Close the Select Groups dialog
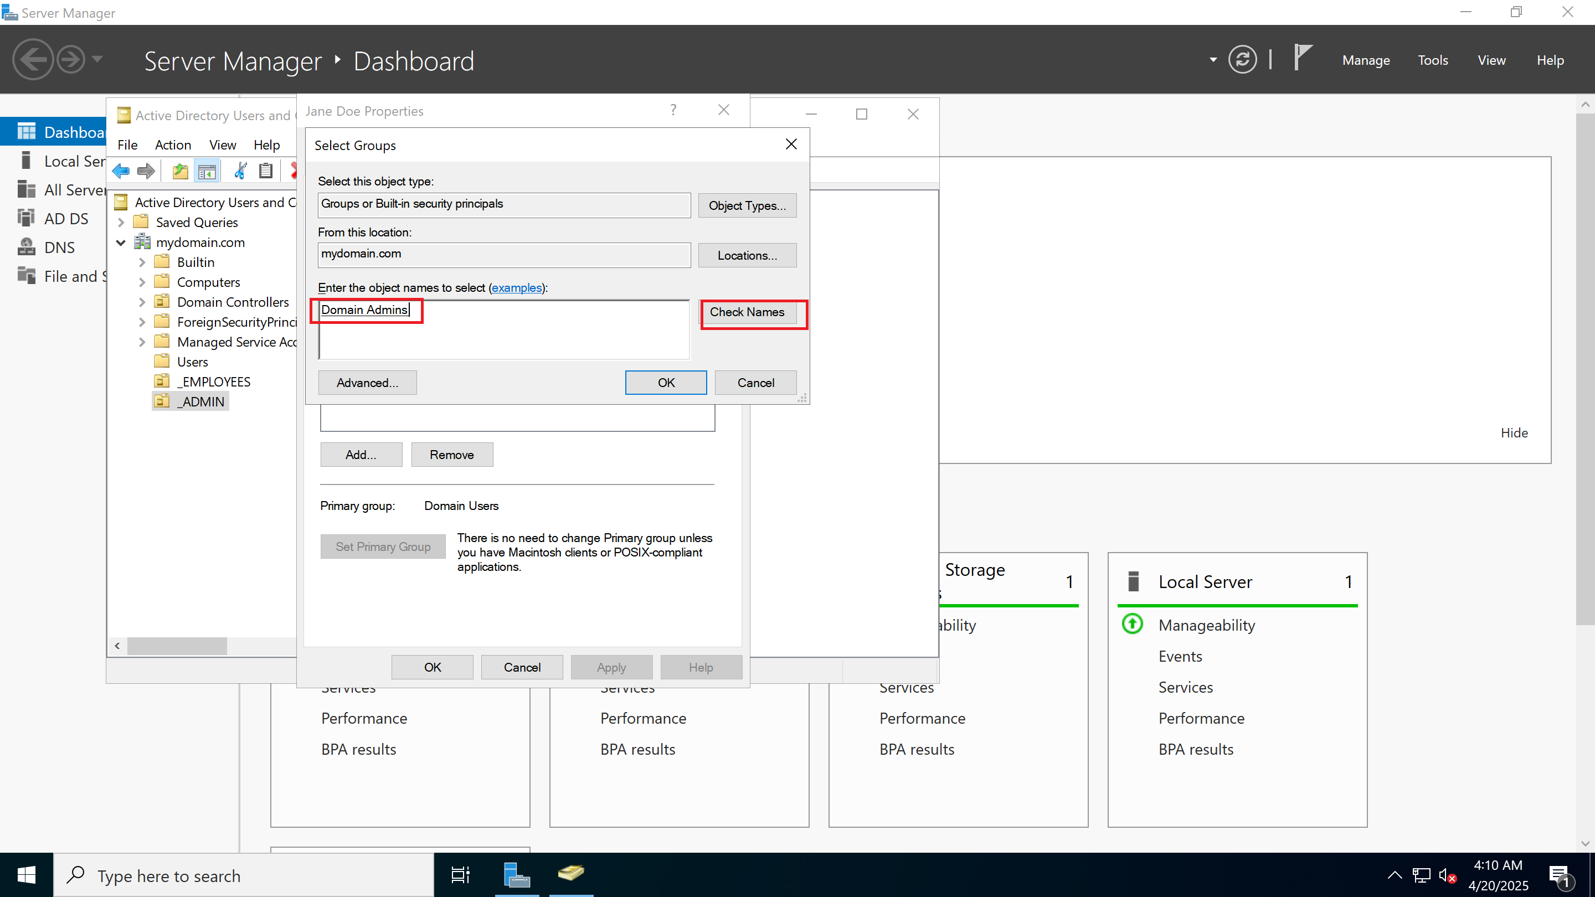The width and height of the screenshot is (1595, 897). point(791,144)
